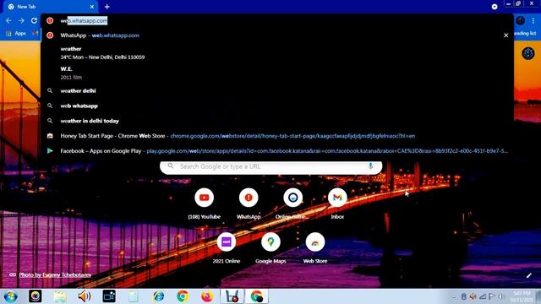Image resolution: width=541 pixels, height=304 pixels.
Task: Pick 'weather in delhi today' suggestion
Action: (x=276, y=121)
